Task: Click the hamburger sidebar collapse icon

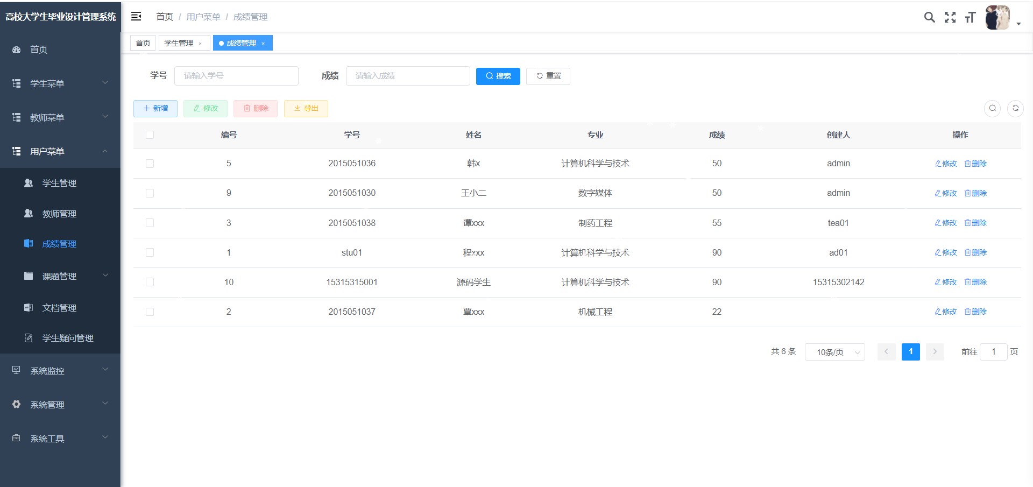Action: click(136, 17)
